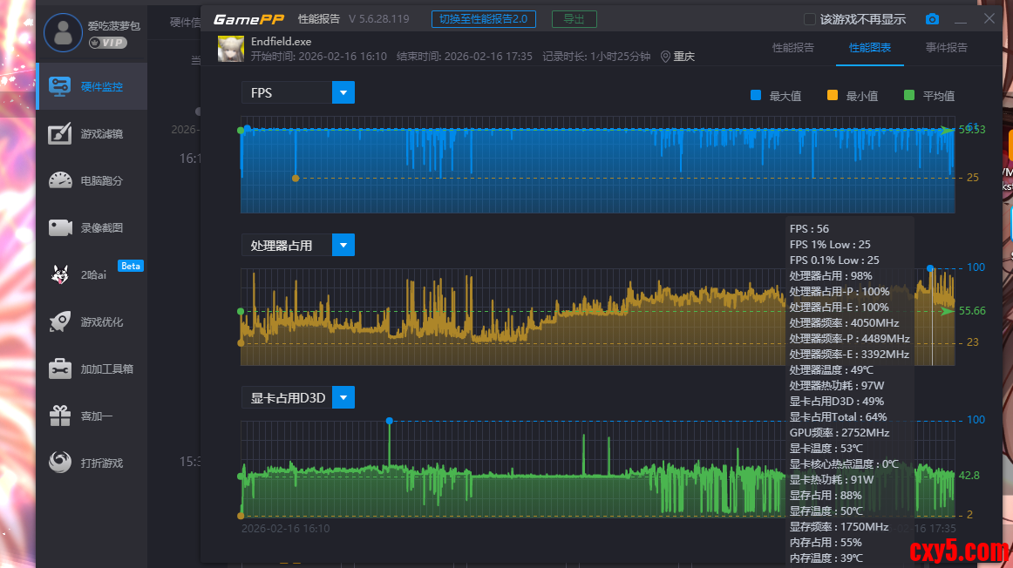1013x568 pixels.
Task: Click the 导出 export button
Action: pyautogui.click(x=574, y=19)
